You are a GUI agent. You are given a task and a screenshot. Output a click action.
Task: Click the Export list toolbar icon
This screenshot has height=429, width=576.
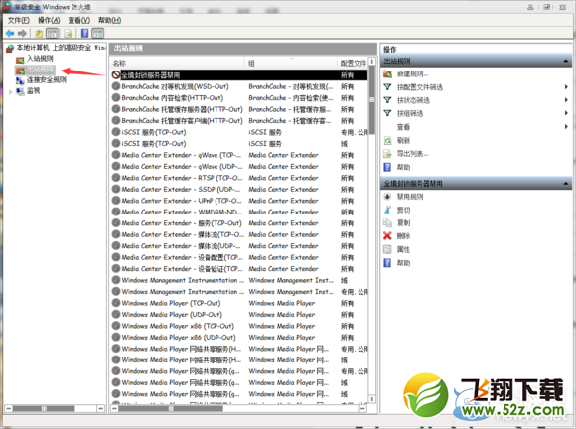tap(69, 34)
